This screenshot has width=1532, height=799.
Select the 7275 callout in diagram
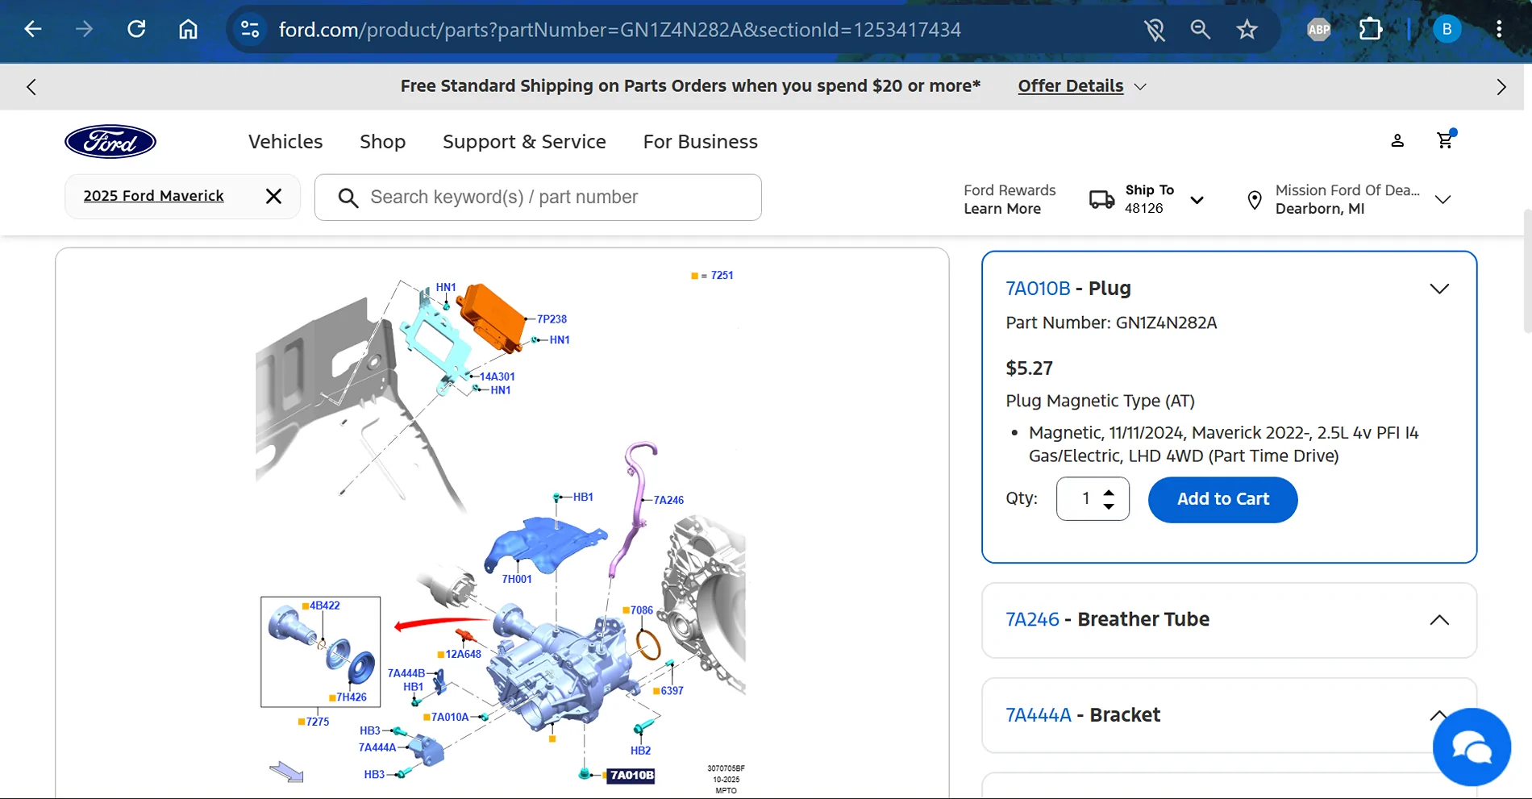click(318, 722)
